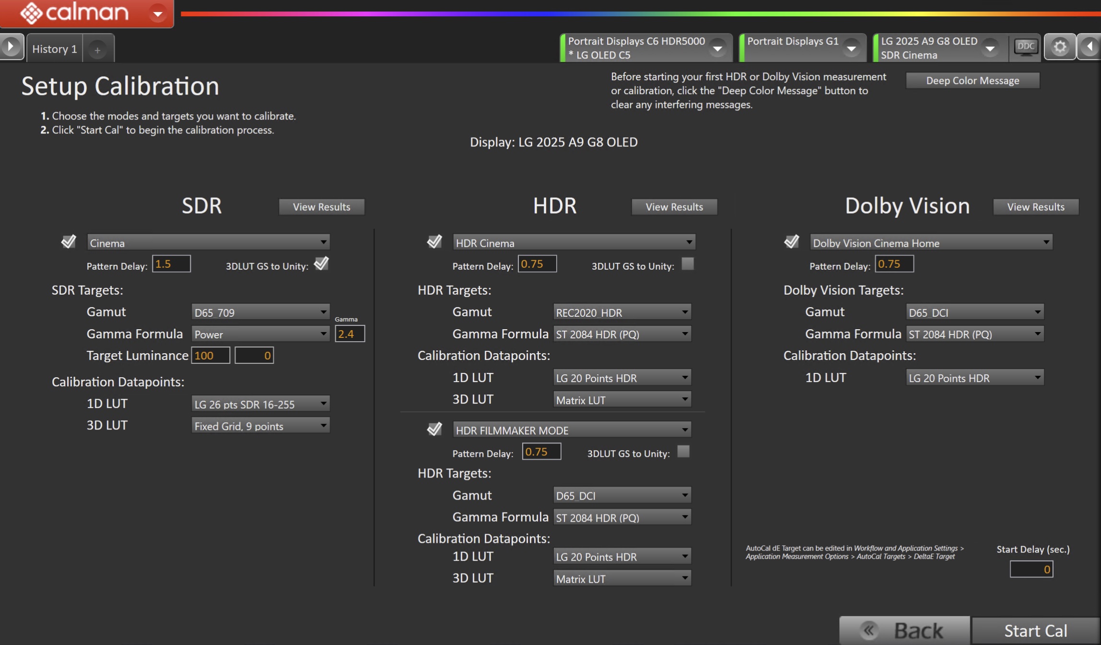
Task: Open the Portrait Displays G1 source dropdown arrow
Action: pyautogui.click(x=851, y=48)
